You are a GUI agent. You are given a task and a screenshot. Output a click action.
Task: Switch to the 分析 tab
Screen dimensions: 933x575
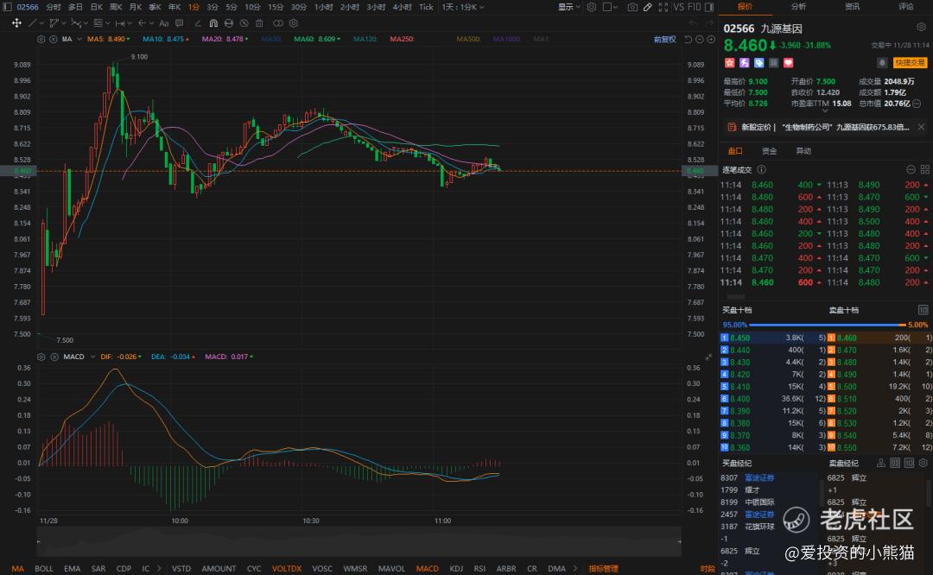798,7
